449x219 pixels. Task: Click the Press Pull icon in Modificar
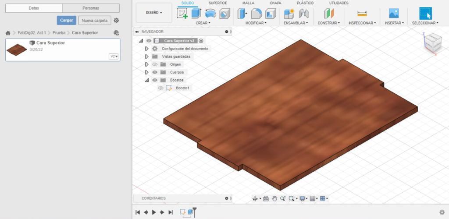click(242, 14)
